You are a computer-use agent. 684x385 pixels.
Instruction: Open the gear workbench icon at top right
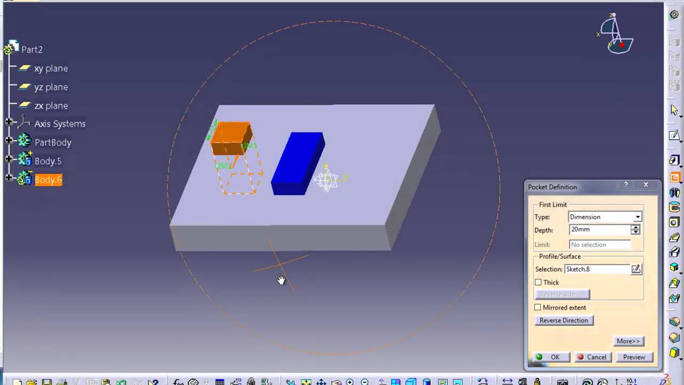[674, 14]
